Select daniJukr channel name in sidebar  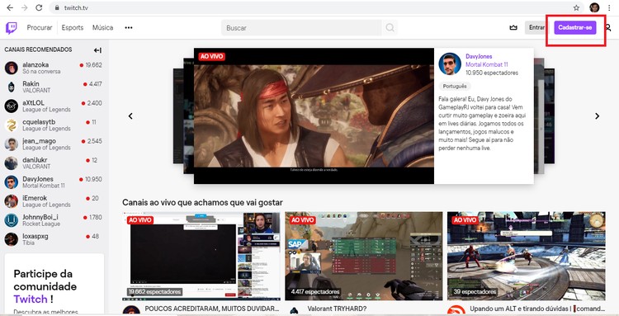tap(35, 160)
